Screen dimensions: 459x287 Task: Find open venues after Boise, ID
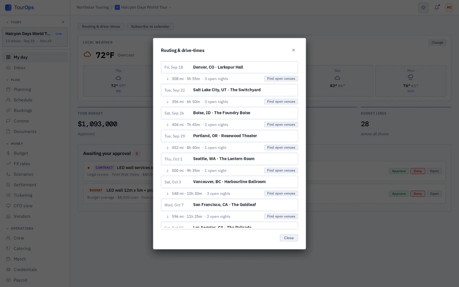coord(281,125)
